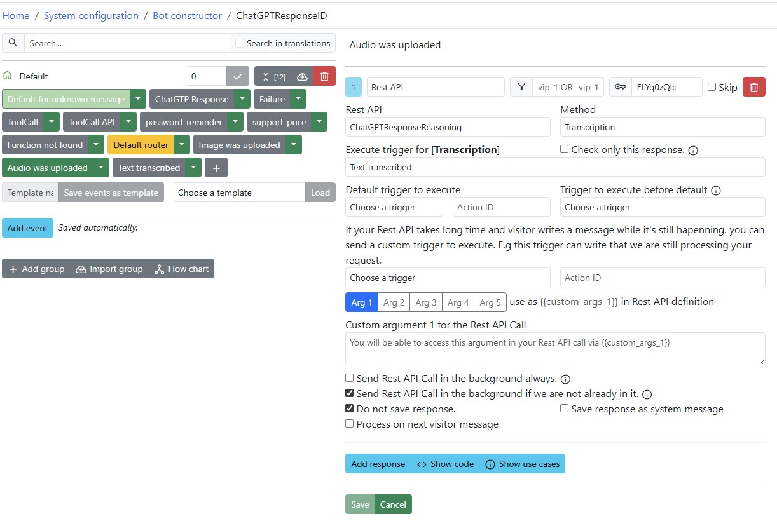777x521 pixels.
Task: Open the Choose a template dropdown
Action: pos(240,193)
